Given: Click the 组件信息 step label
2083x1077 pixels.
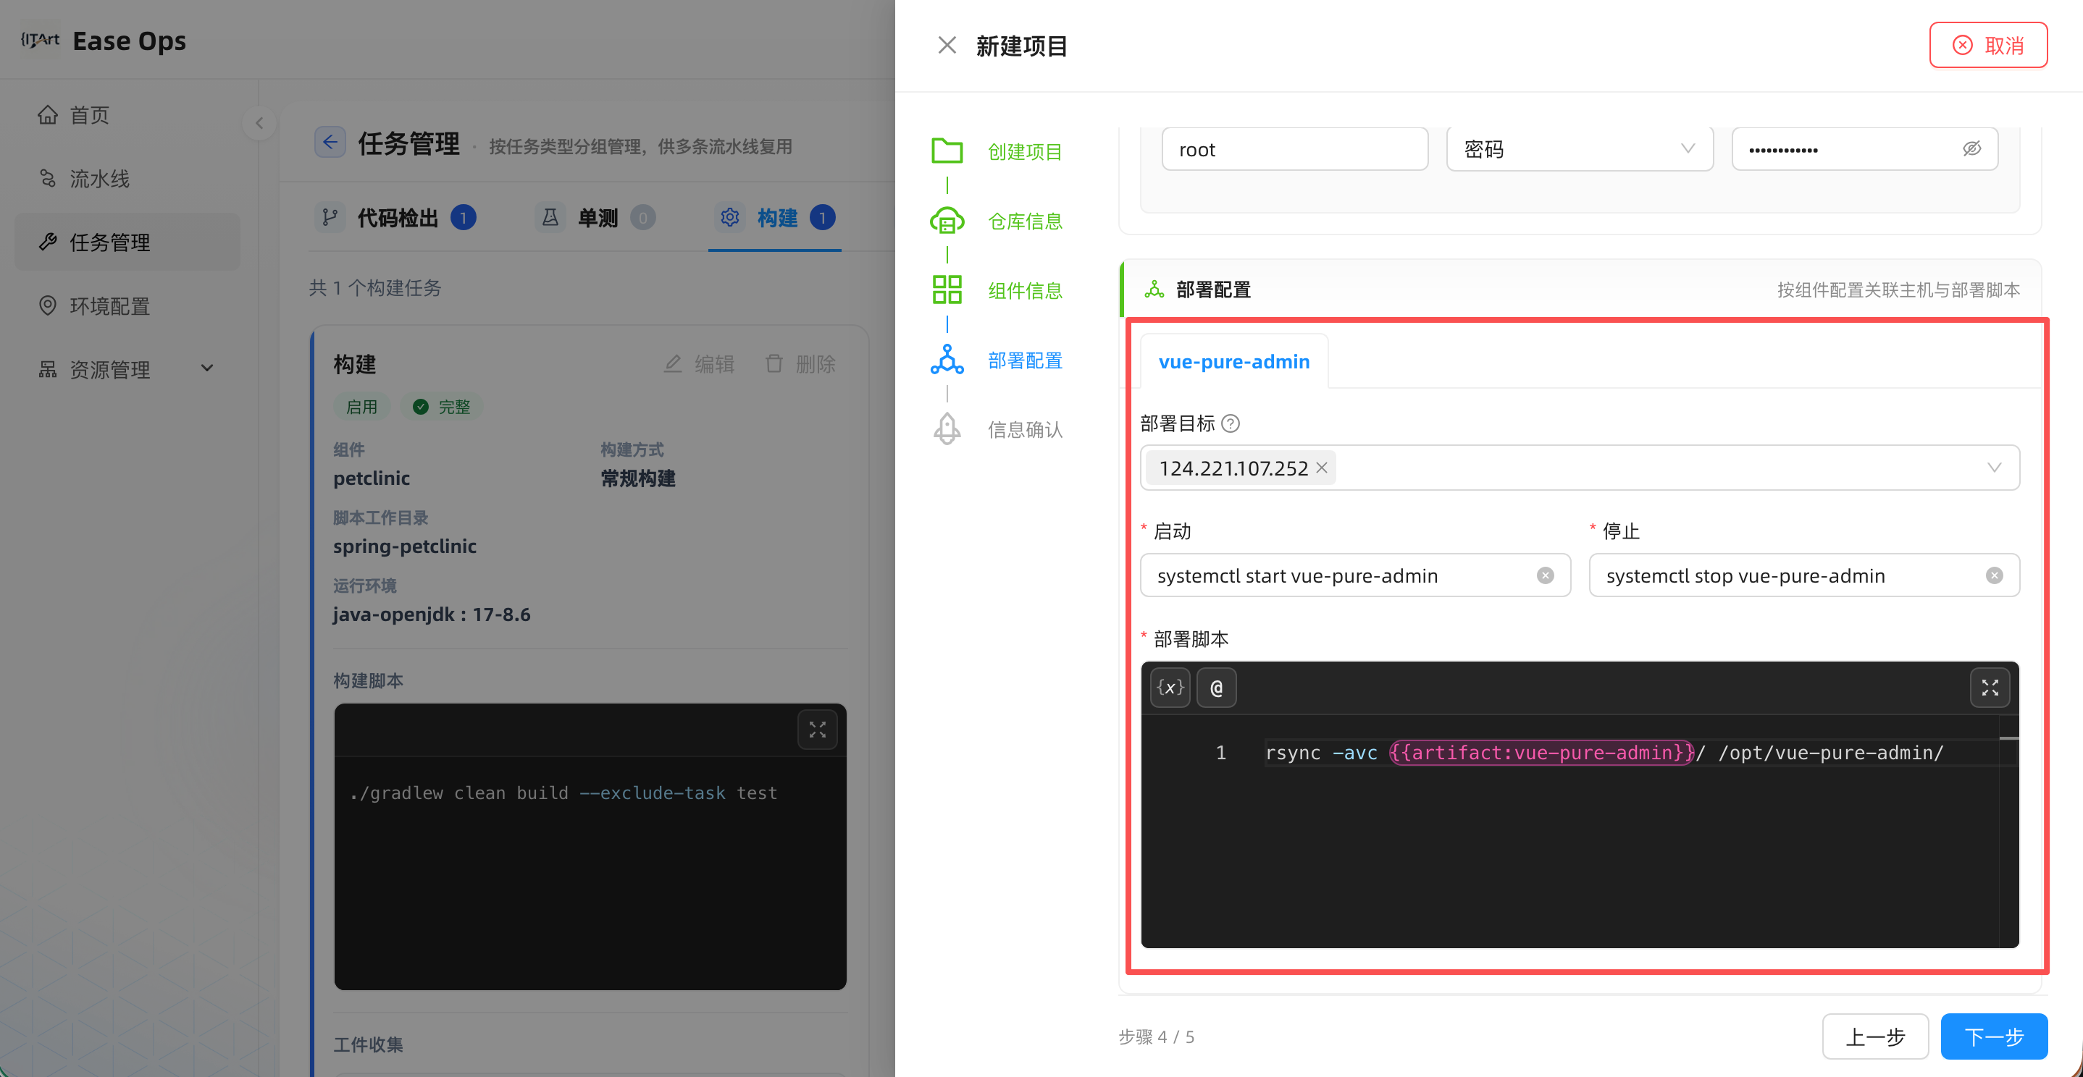Looking at the screenshot, I should 1025,290.
